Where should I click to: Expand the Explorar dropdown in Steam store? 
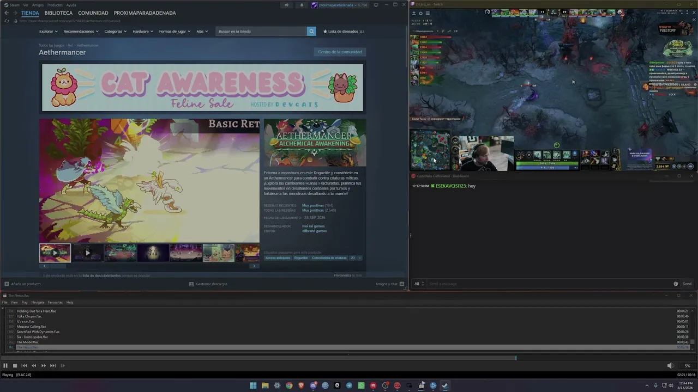click(x=48, y=31)
